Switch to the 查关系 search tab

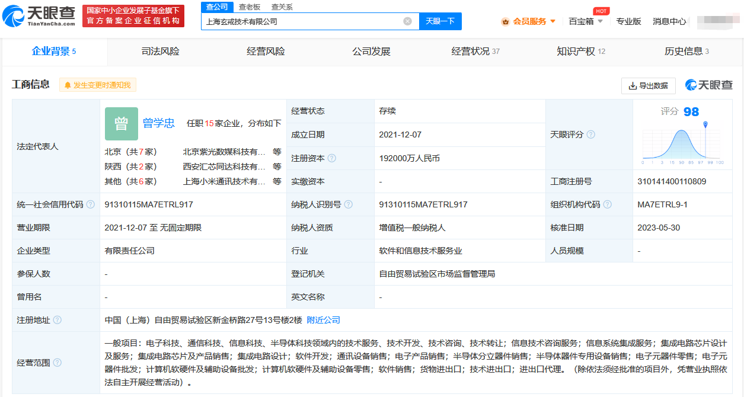(282, 7)
